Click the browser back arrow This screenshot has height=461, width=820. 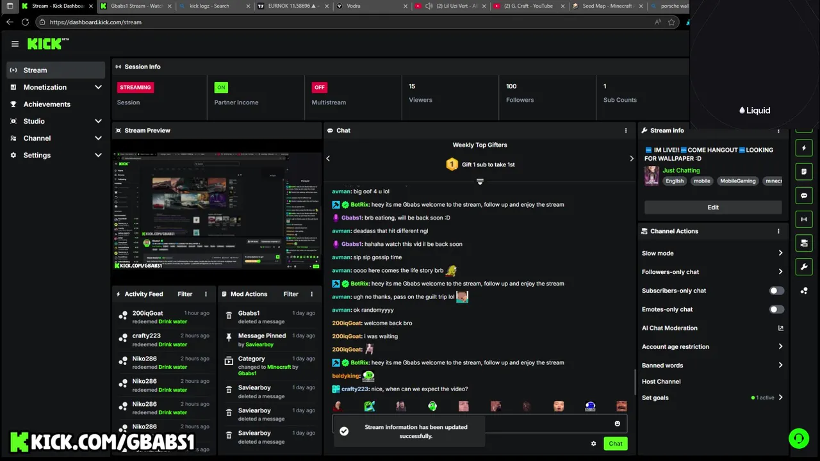10,22
